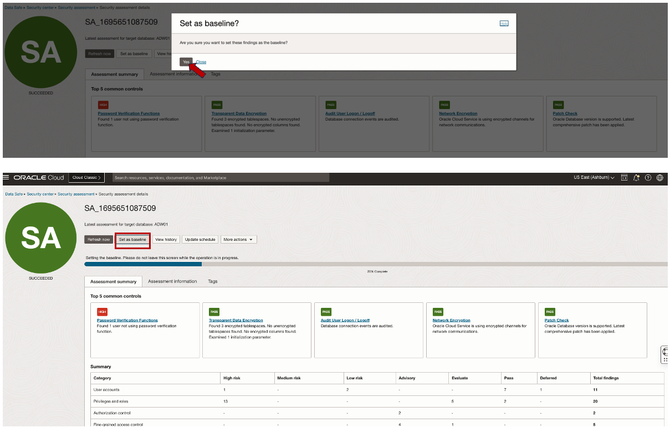Click PASS badge above Patch Check, Oracle Cloud page
The width and height of the screenshot is (670, 433).
click(x=550, y=312)
